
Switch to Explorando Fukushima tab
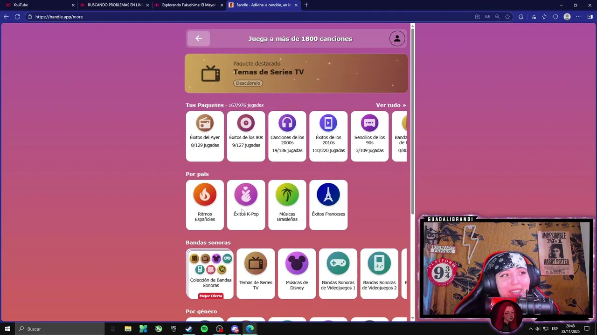[x=189, y=5]
